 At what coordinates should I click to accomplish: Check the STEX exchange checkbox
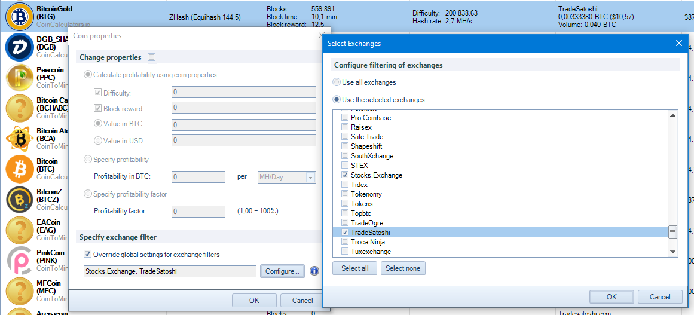coord(344,166)
